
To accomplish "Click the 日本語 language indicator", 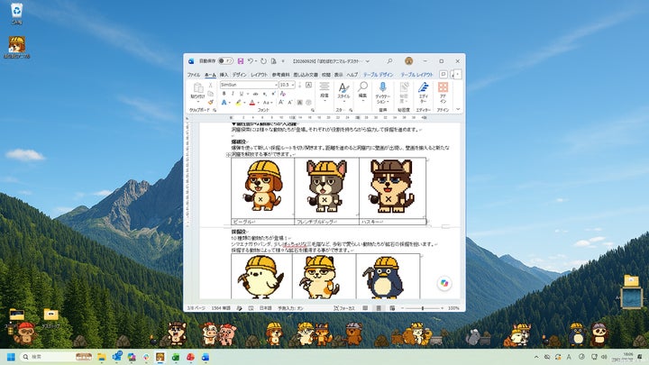I will [265, 308].
